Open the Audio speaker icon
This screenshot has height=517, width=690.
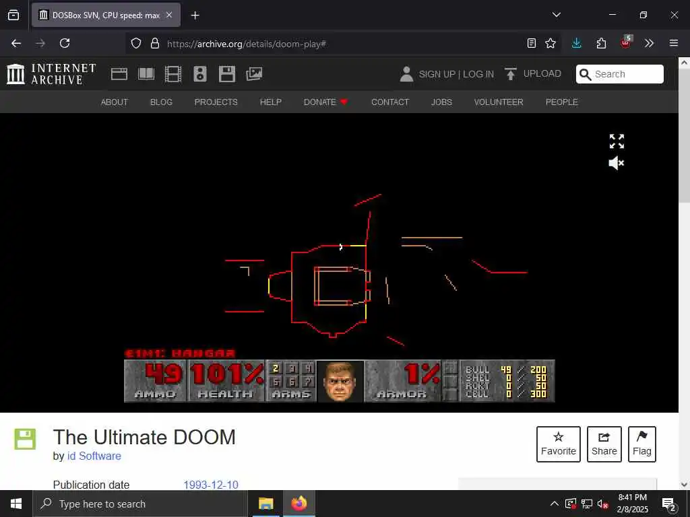pos(199,74)
